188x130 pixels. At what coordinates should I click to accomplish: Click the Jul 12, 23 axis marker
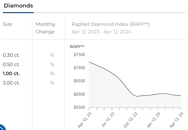pyautogui.click(x=108, y=120)
